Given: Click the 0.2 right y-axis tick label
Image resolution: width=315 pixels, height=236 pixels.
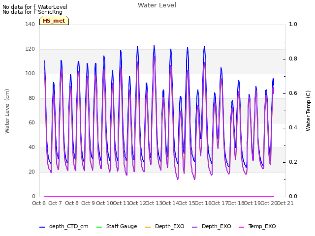Looking at the screenshot, I should pyautogui.click(x=293, y=162).
